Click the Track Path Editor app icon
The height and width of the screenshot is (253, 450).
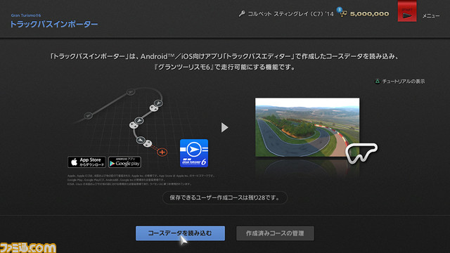pos(194,153)
